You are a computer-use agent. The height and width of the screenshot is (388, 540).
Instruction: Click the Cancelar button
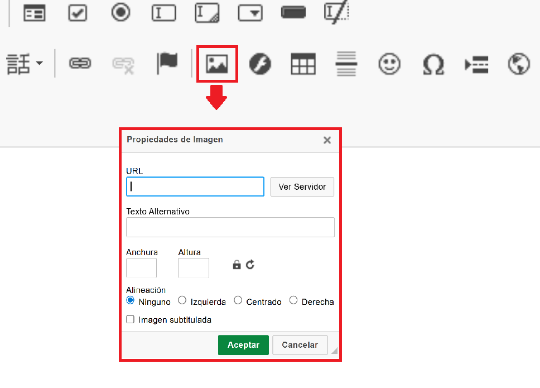pyautogui.click(x=300, y=345)
